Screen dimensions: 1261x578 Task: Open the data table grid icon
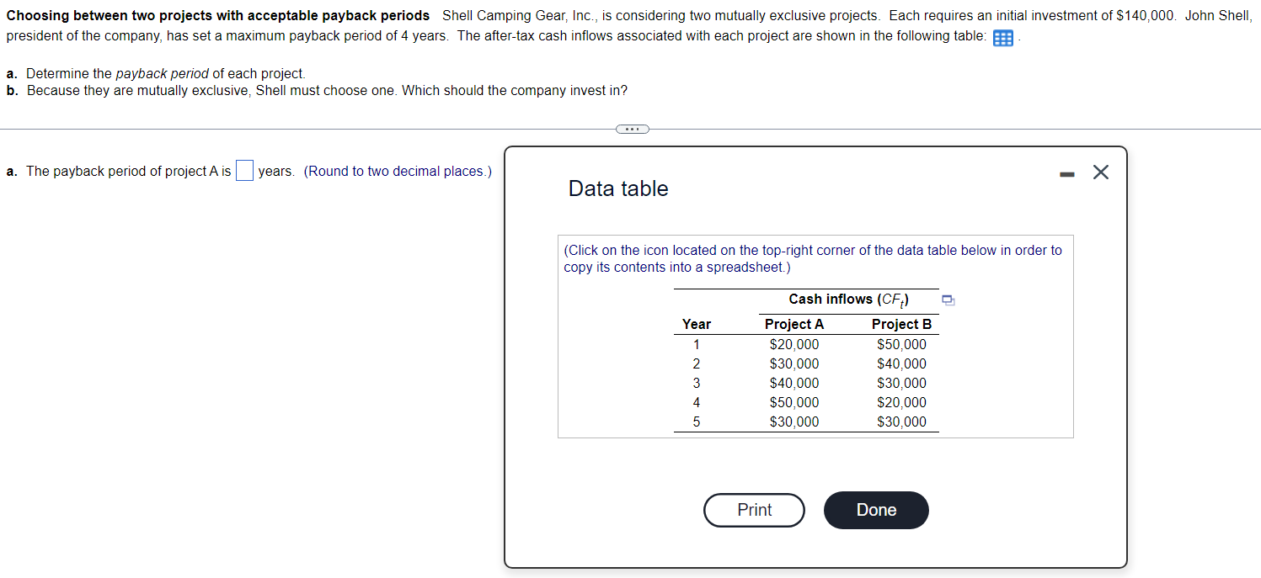(1003, 38)
